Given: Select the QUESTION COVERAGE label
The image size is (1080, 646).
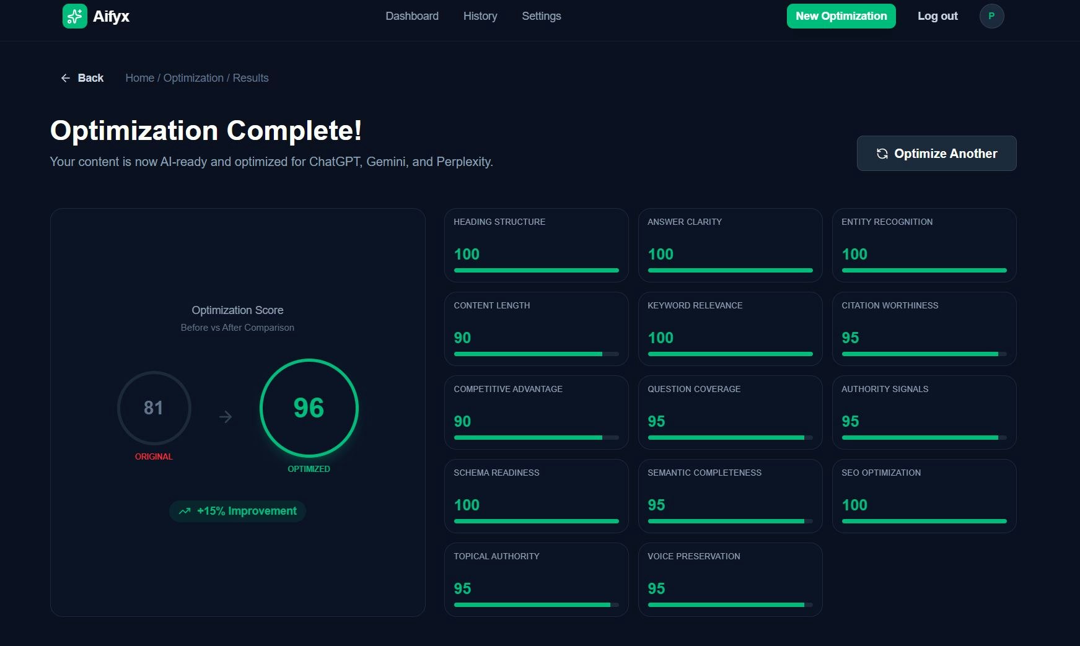Looking at the screenshot, I should coord(694,389).
